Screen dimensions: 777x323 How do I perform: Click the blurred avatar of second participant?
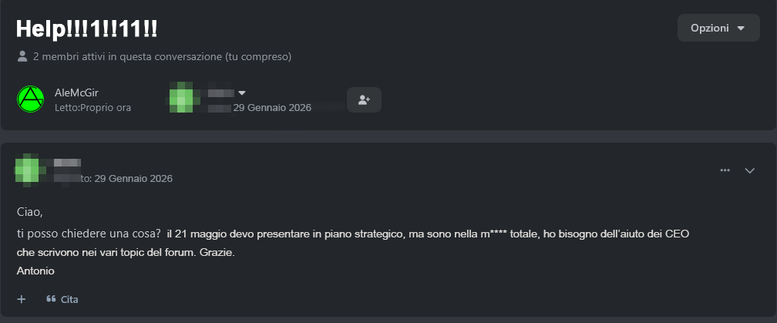tap(182, 99)
